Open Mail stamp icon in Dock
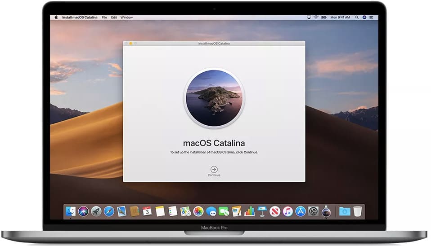The height and width of the screenshot is (246, 431). (x=122, y=211)
